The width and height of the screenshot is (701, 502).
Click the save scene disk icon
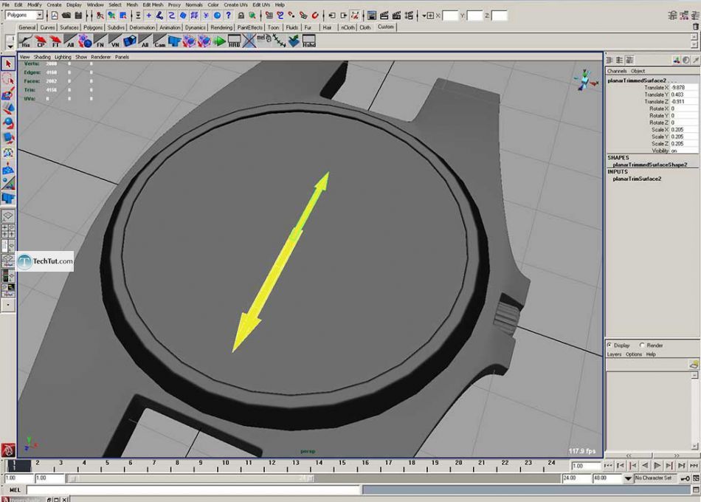point(78,16)
